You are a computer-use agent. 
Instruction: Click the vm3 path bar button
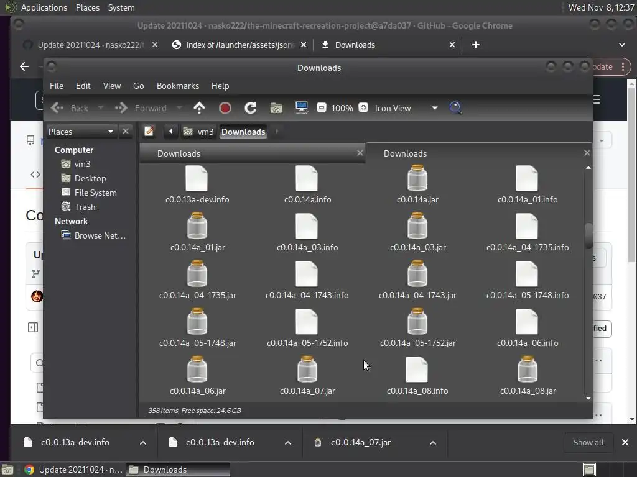click(198, 131)
